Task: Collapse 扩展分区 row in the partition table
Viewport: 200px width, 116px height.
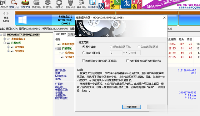Action: pyautogui.click(x=56, y=48)
